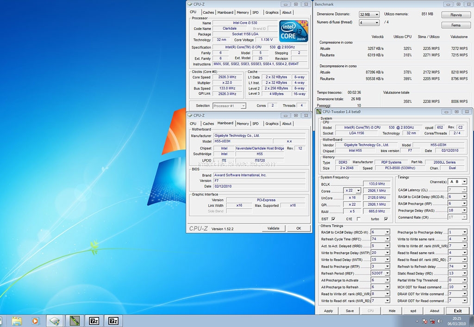The image size is (474, 327).
Task: Open the Numero di flussi thread dropdown
Action: [x=369, y=22]
